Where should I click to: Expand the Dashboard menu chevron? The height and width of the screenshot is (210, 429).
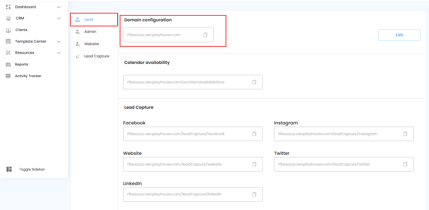pos(59,7)
